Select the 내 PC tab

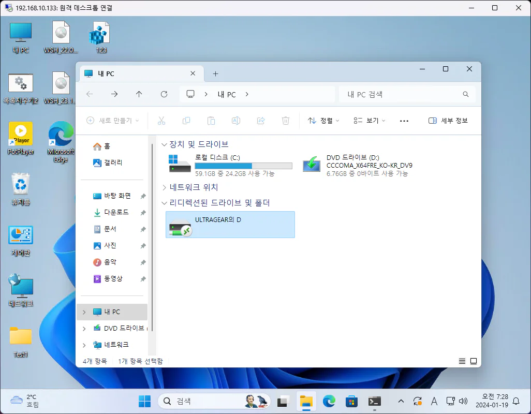[x=142, y=73]
